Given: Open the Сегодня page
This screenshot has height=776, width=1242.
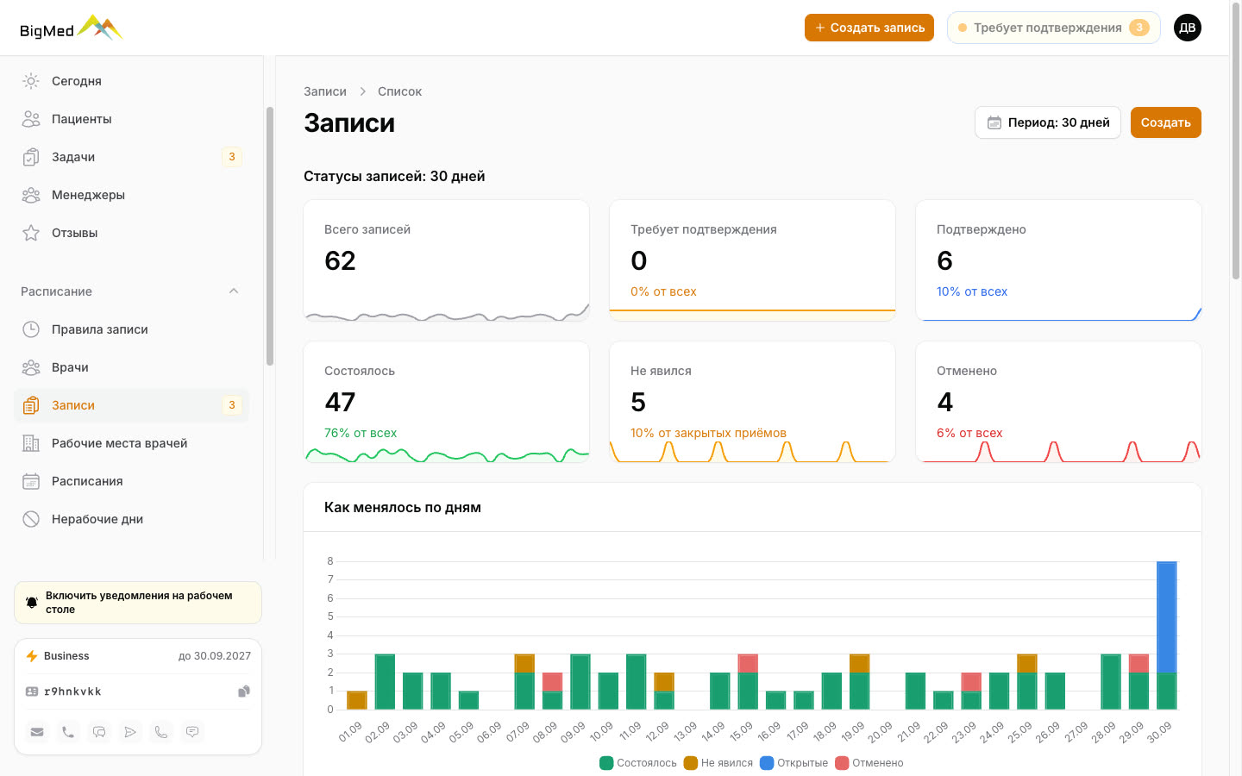Looking at the screenshot, I should click(131, 81).
